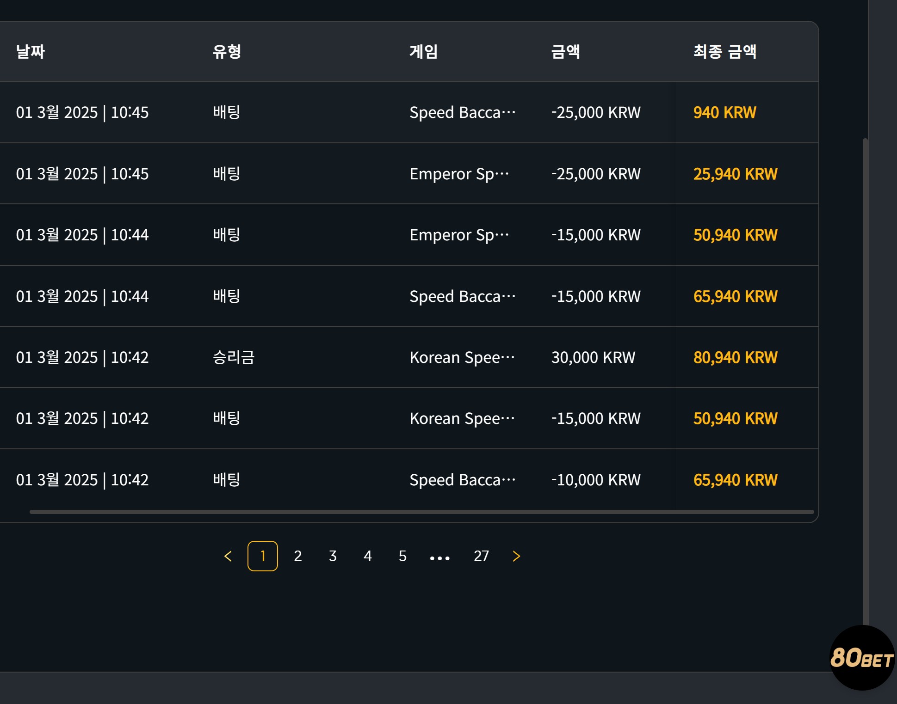897x704 pixels.
Task: Select the row with 940 KRW balance
Action: click(409, 112)
